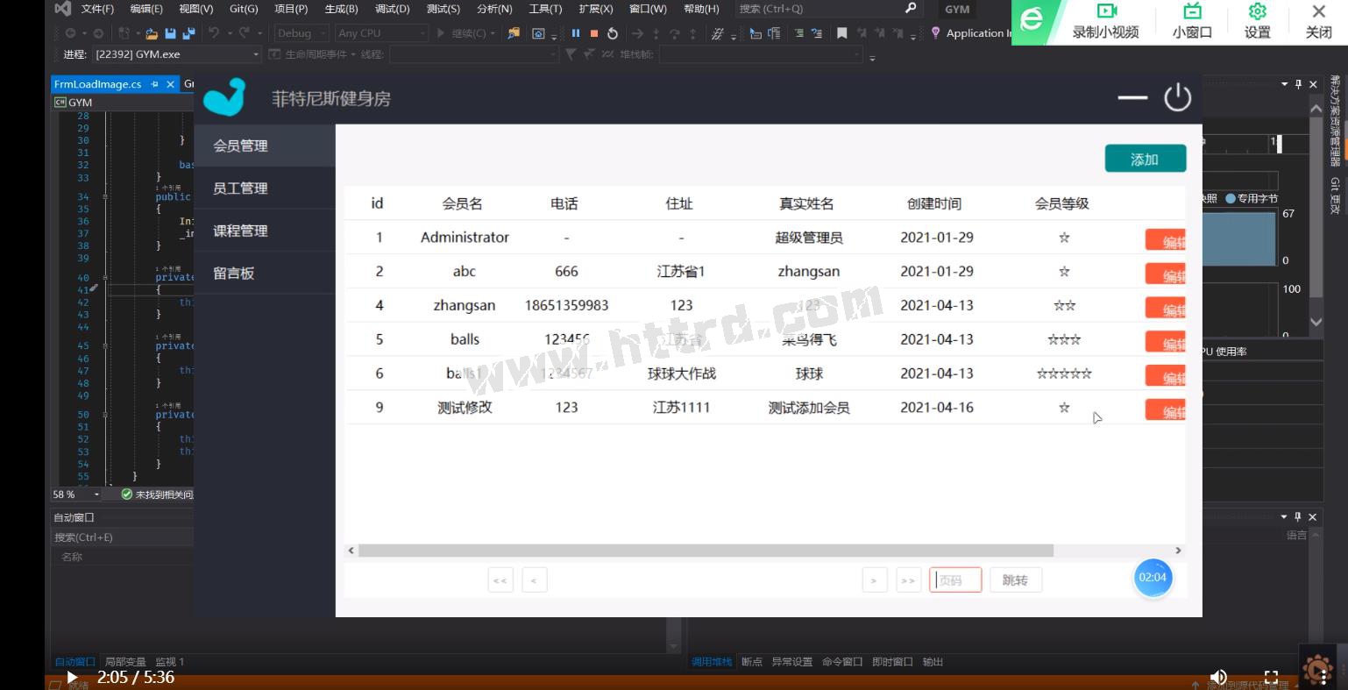The image size is (1348, 690).
Task: Click the red stop debugging icon
Action: click(594, 33)
